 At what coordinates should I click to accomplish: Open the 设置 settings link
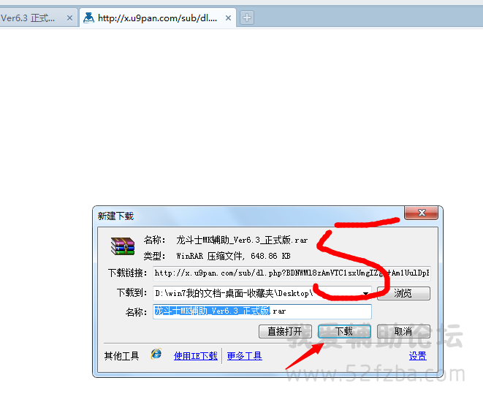tap(418, 356)
